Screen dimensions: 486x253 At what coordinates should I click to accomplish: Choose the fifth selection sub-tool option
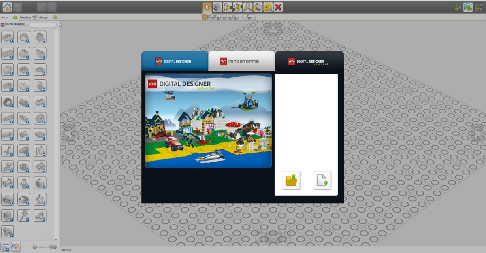230,17
